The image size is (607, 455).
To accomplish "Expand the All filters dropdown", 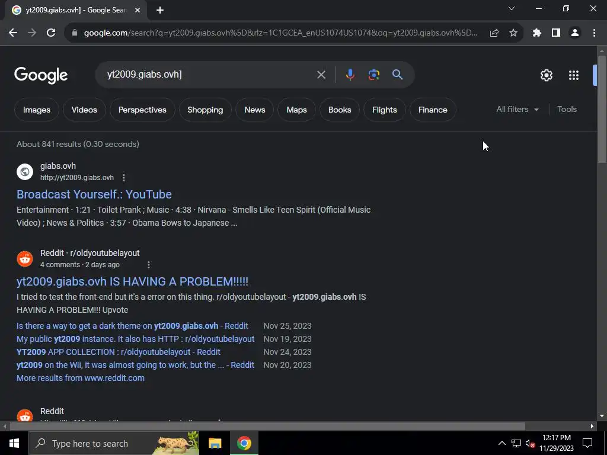I will tap(517, 110).
